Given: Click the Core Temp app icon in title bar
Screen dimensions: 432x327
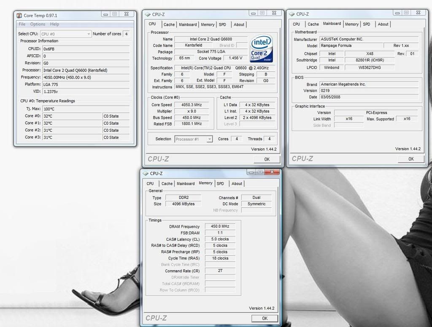Looking at the screenshot, I should click(19, 16).
